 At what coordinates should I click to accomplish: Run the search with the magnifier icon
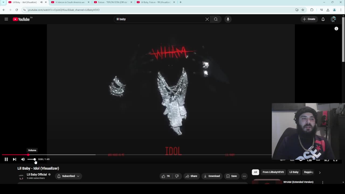[x=216, y=19]
